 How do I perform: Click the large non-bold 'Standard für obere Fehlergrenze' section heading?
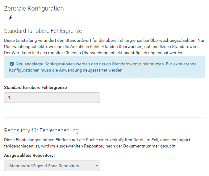click(x=43, y=31)
